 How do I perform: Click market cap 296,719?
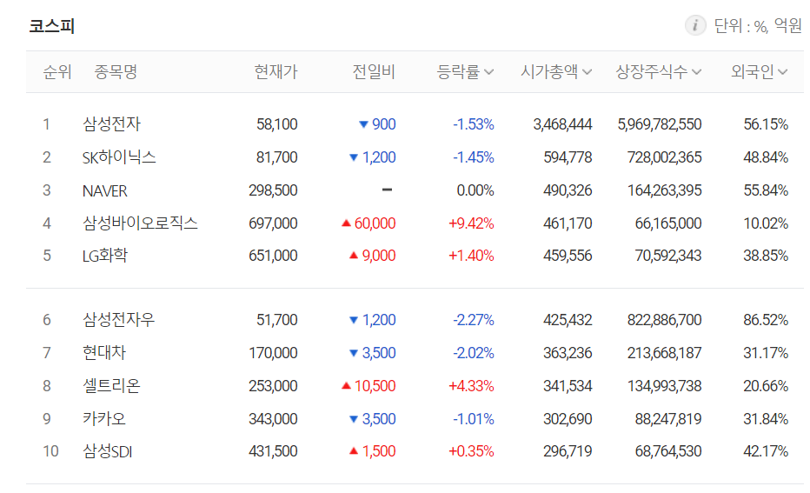coord(568,451)
